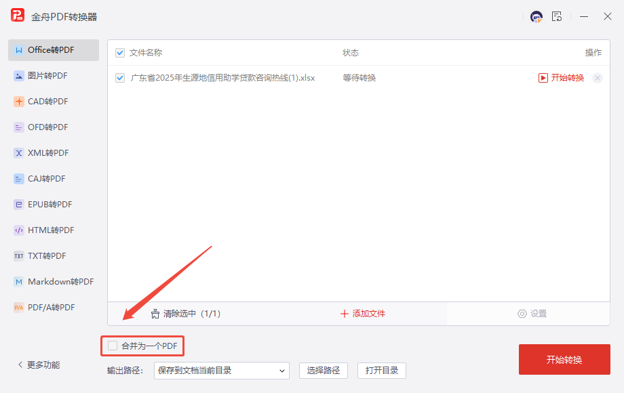
Task: Click the 打开目录 button
Action: pyautogui.click(x=382, y=371)
